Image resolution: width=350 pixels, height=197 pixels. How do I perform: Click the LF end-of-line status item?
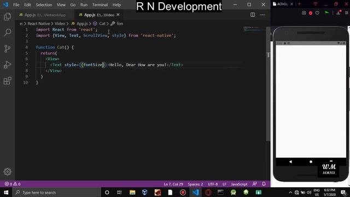point(224,184)
